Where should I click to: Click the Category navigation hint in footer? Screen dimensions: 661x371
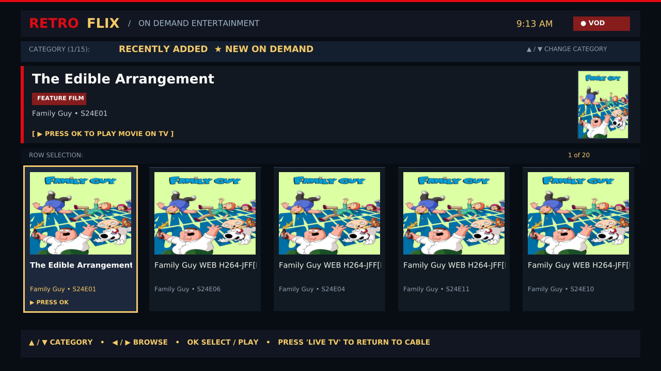tap(61, 342)
